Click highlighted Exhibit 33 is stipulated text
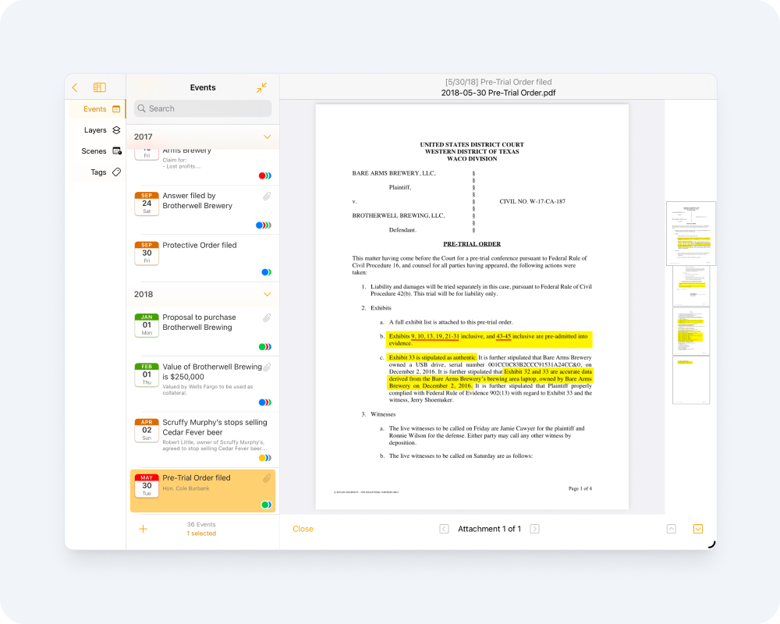 click(432, 357)
